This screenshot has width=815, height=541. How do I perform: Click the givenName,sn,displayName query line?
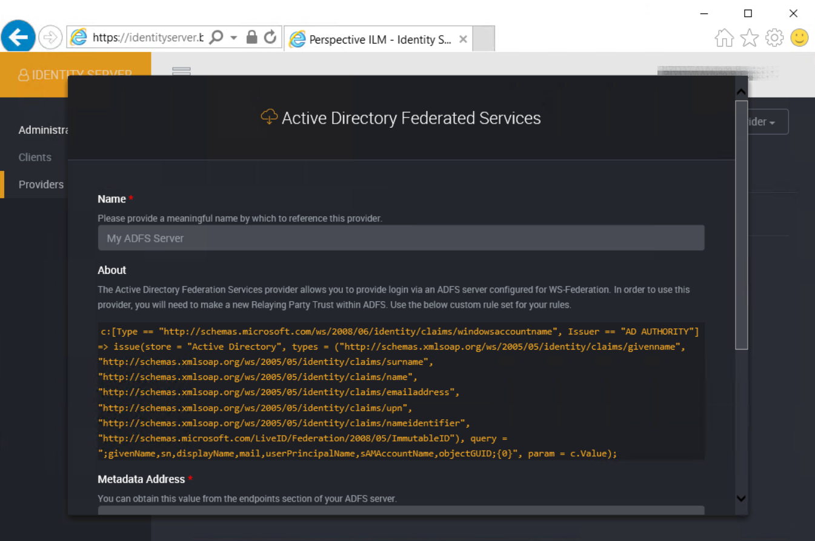pos(358,453)
